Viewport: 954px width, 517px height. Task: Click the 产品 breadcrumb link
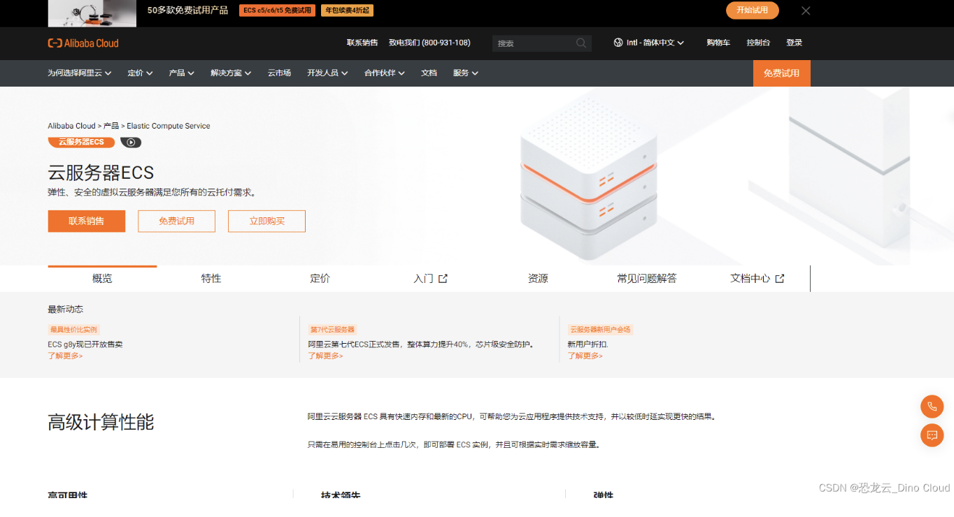[111, 126]
